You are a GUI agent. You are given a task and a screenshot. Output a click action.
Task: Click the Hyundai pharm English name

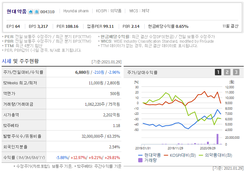[x=76, y=11]
